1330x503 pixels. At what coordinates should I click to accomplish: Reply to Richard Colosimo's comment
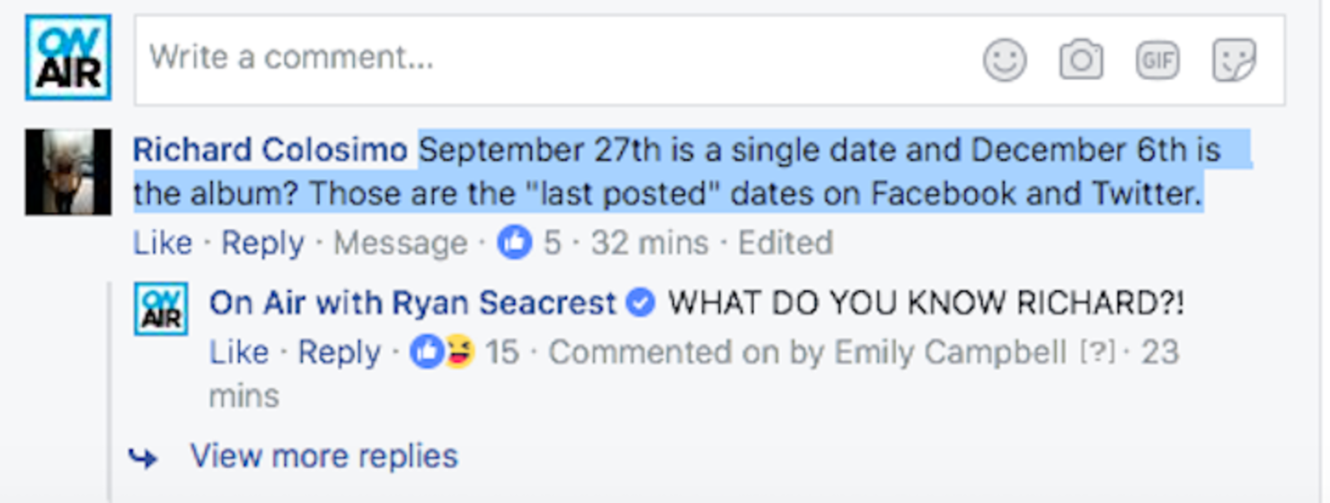(x=262, y=243)
